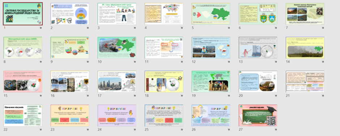Click the star icon under slide 5
The image size is (340, 136).
click(x=229, y=28)
